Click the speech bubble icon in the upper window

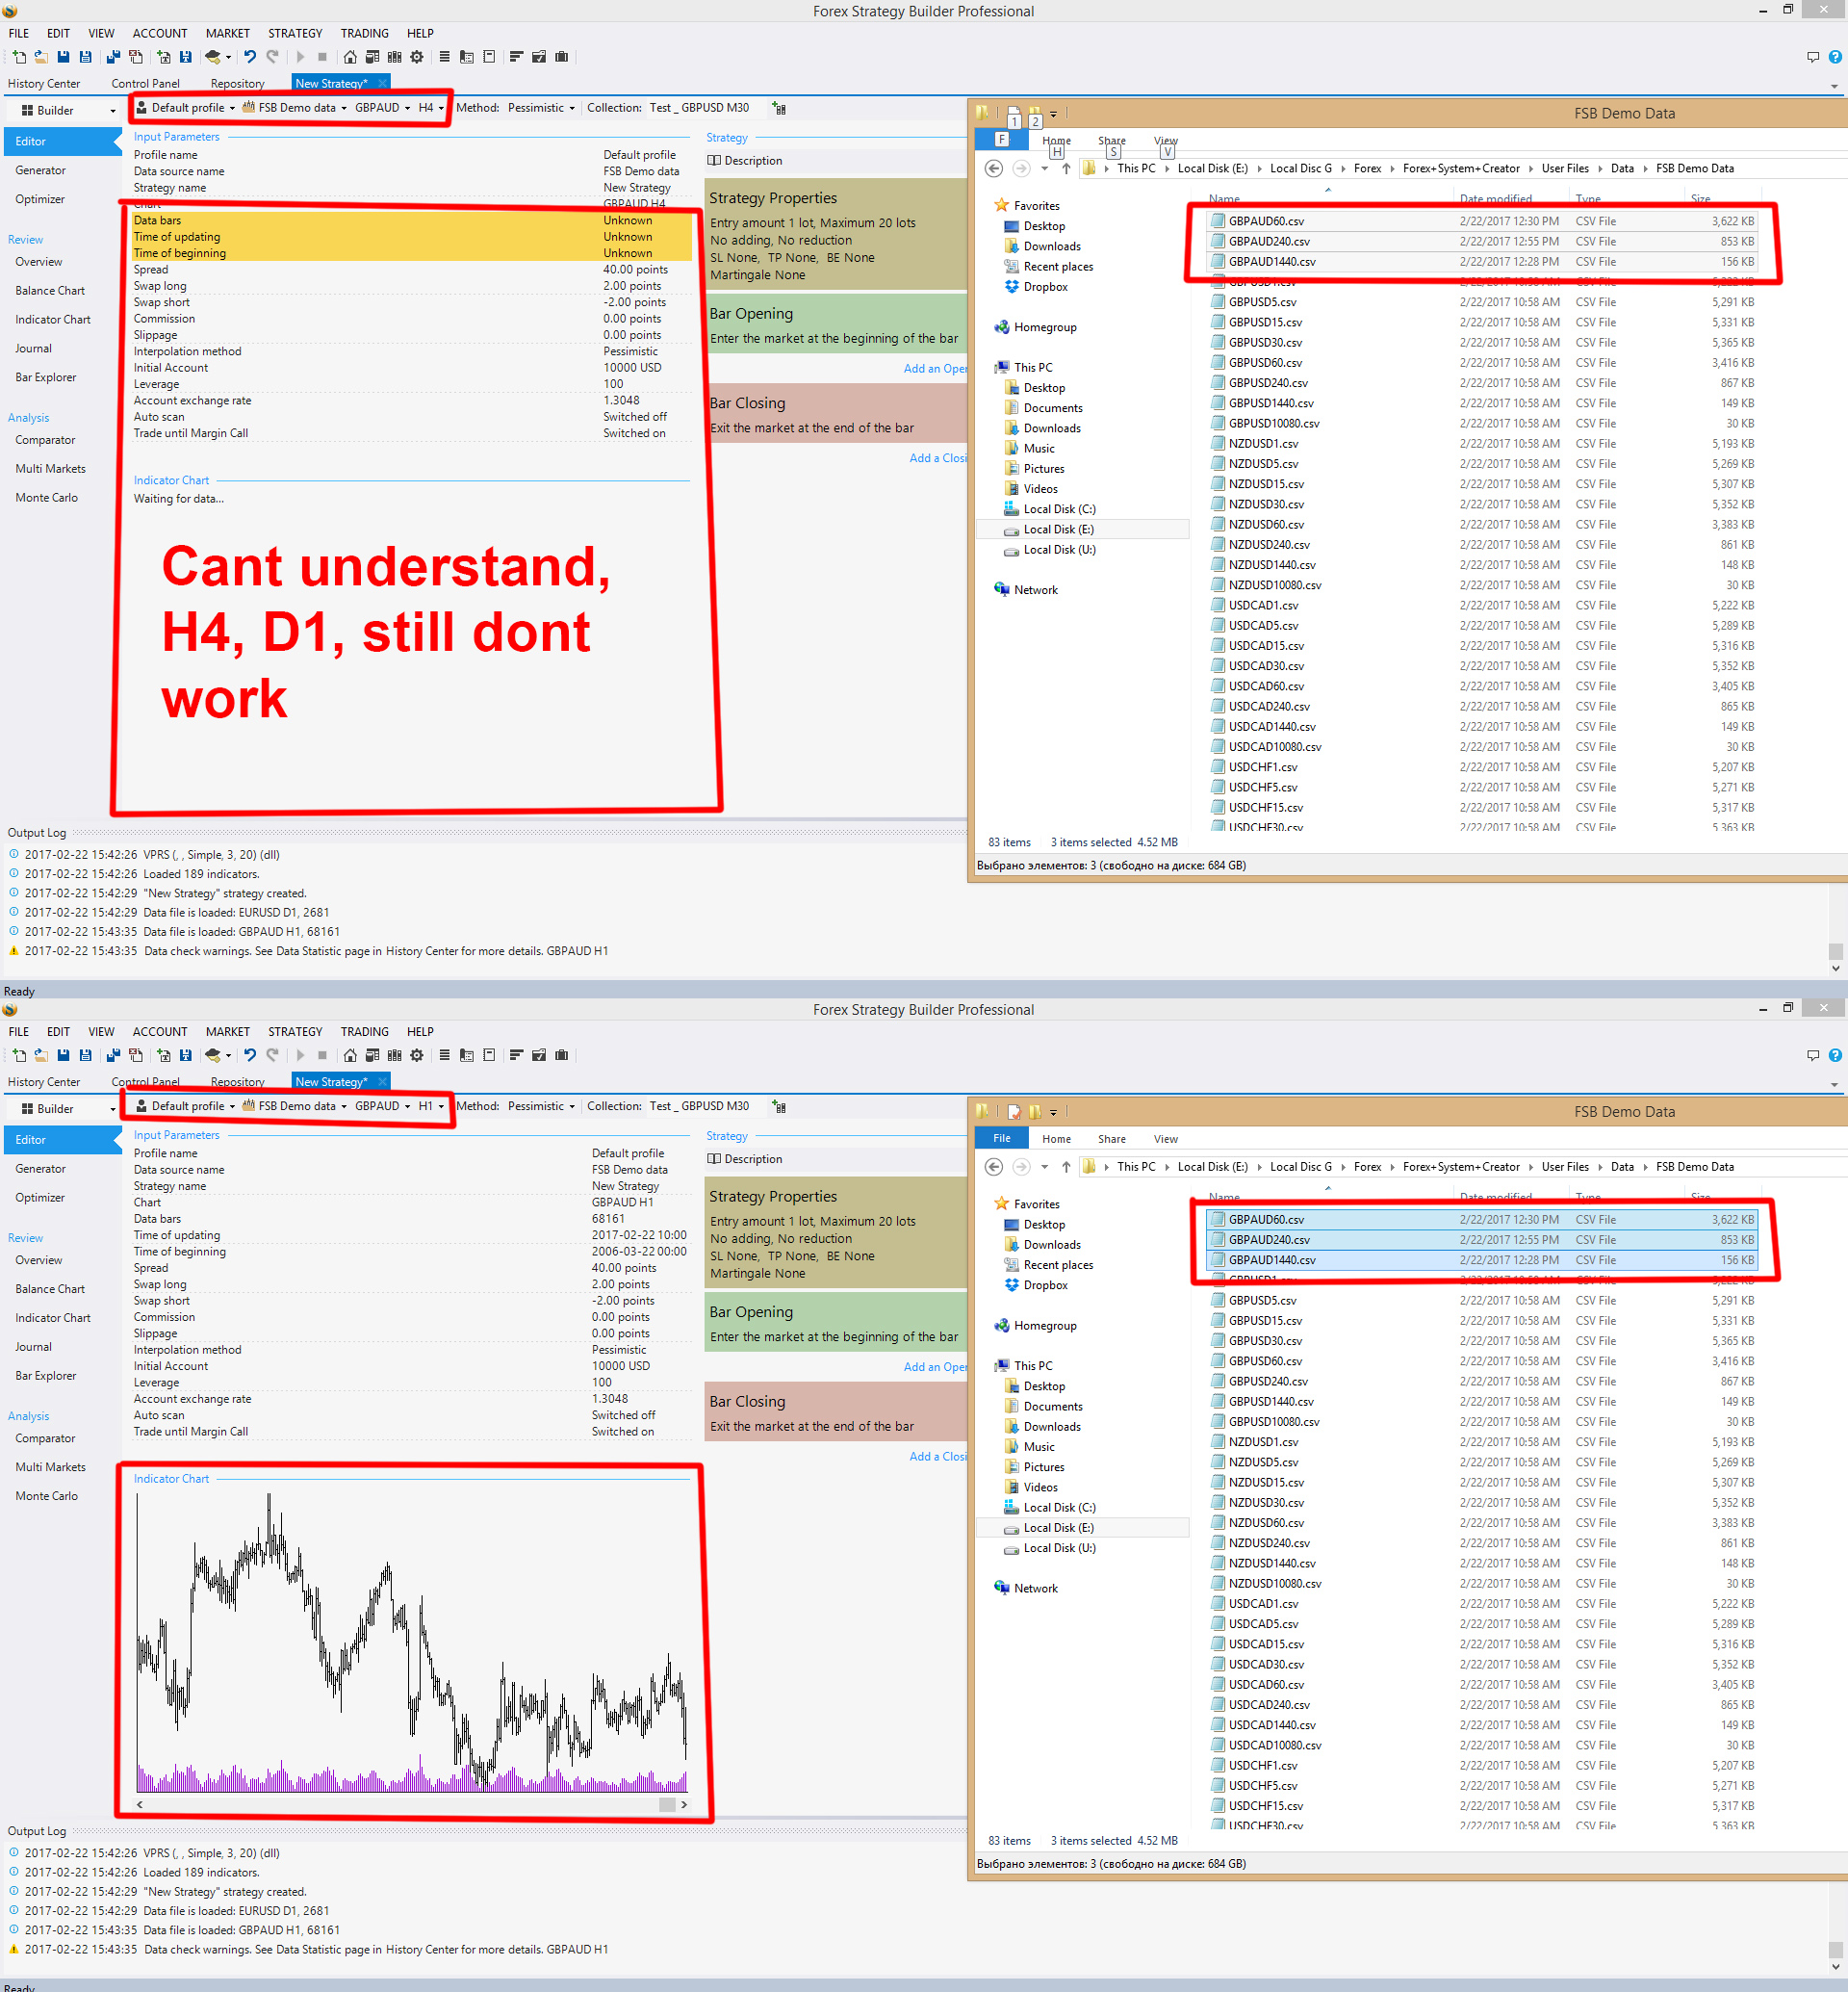[x=1813, y=57]
